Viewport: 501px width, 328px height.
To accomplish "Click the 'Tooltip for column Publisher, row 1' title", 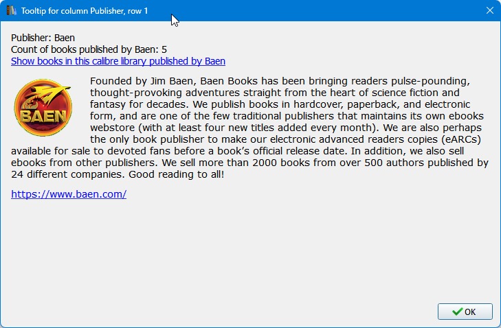I will pos(85,11).
